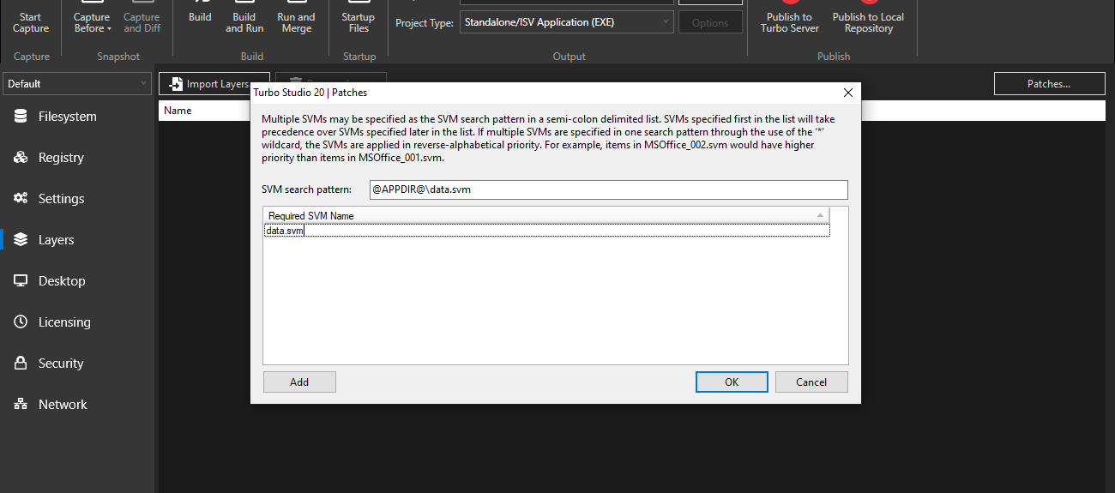Image resolution: width=1115 pixels, height=493 pixels.
Task: Click the Import Layers arrow icon
Action: pyautogui.click(x=176, y=84)
